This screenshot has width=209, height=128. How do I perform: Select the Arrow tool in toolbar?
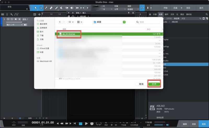pyautogui.click(x=36, y=8)
